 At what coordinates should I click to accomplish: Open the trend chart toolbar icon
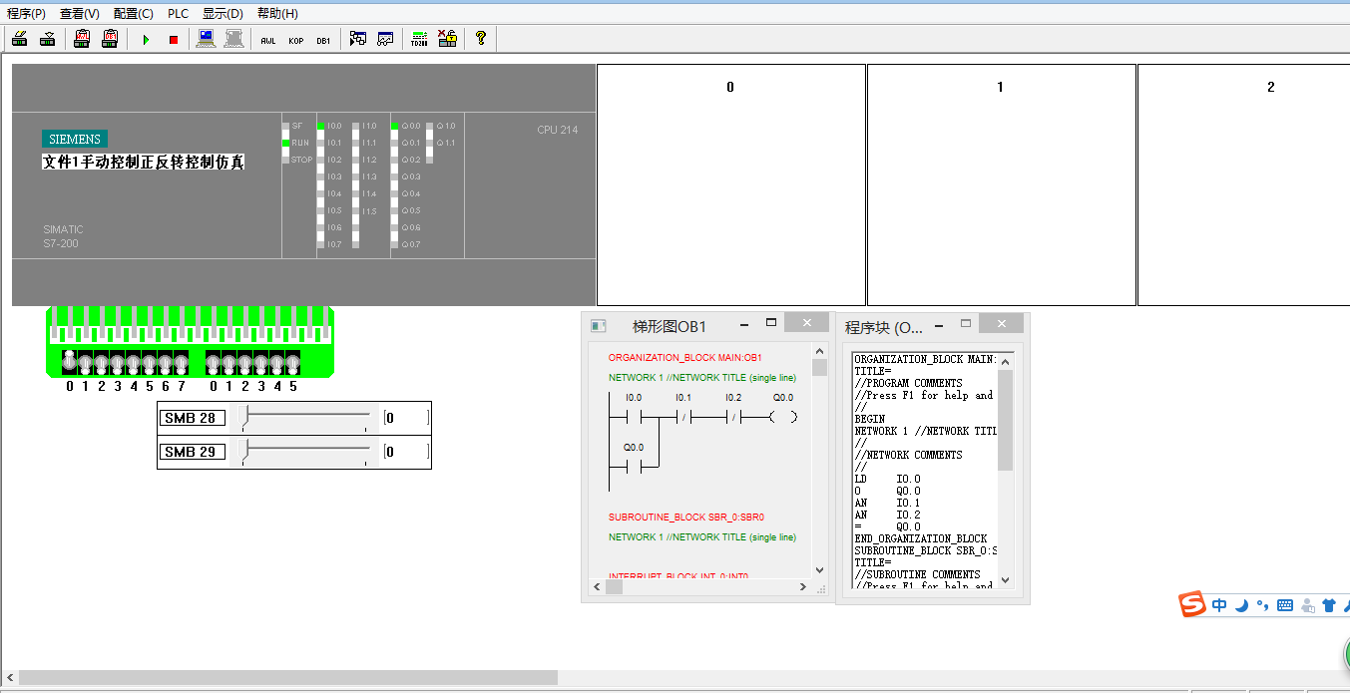[385, 39]
